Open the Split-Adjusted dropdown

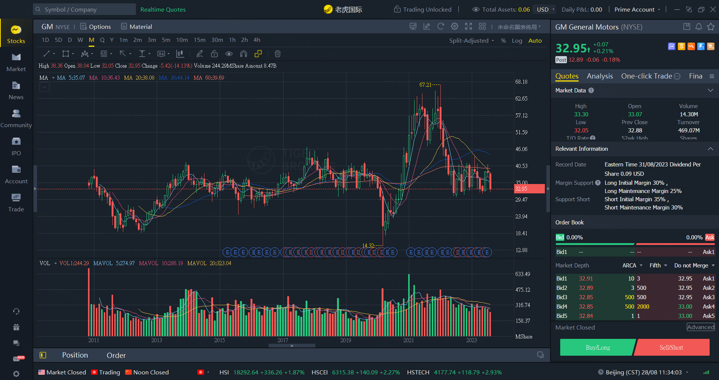pos(472,40)
